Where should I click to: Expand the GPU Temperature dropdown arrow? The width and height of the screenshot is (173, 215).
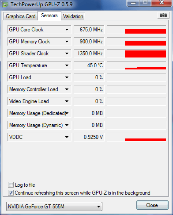tap(67, 65)
